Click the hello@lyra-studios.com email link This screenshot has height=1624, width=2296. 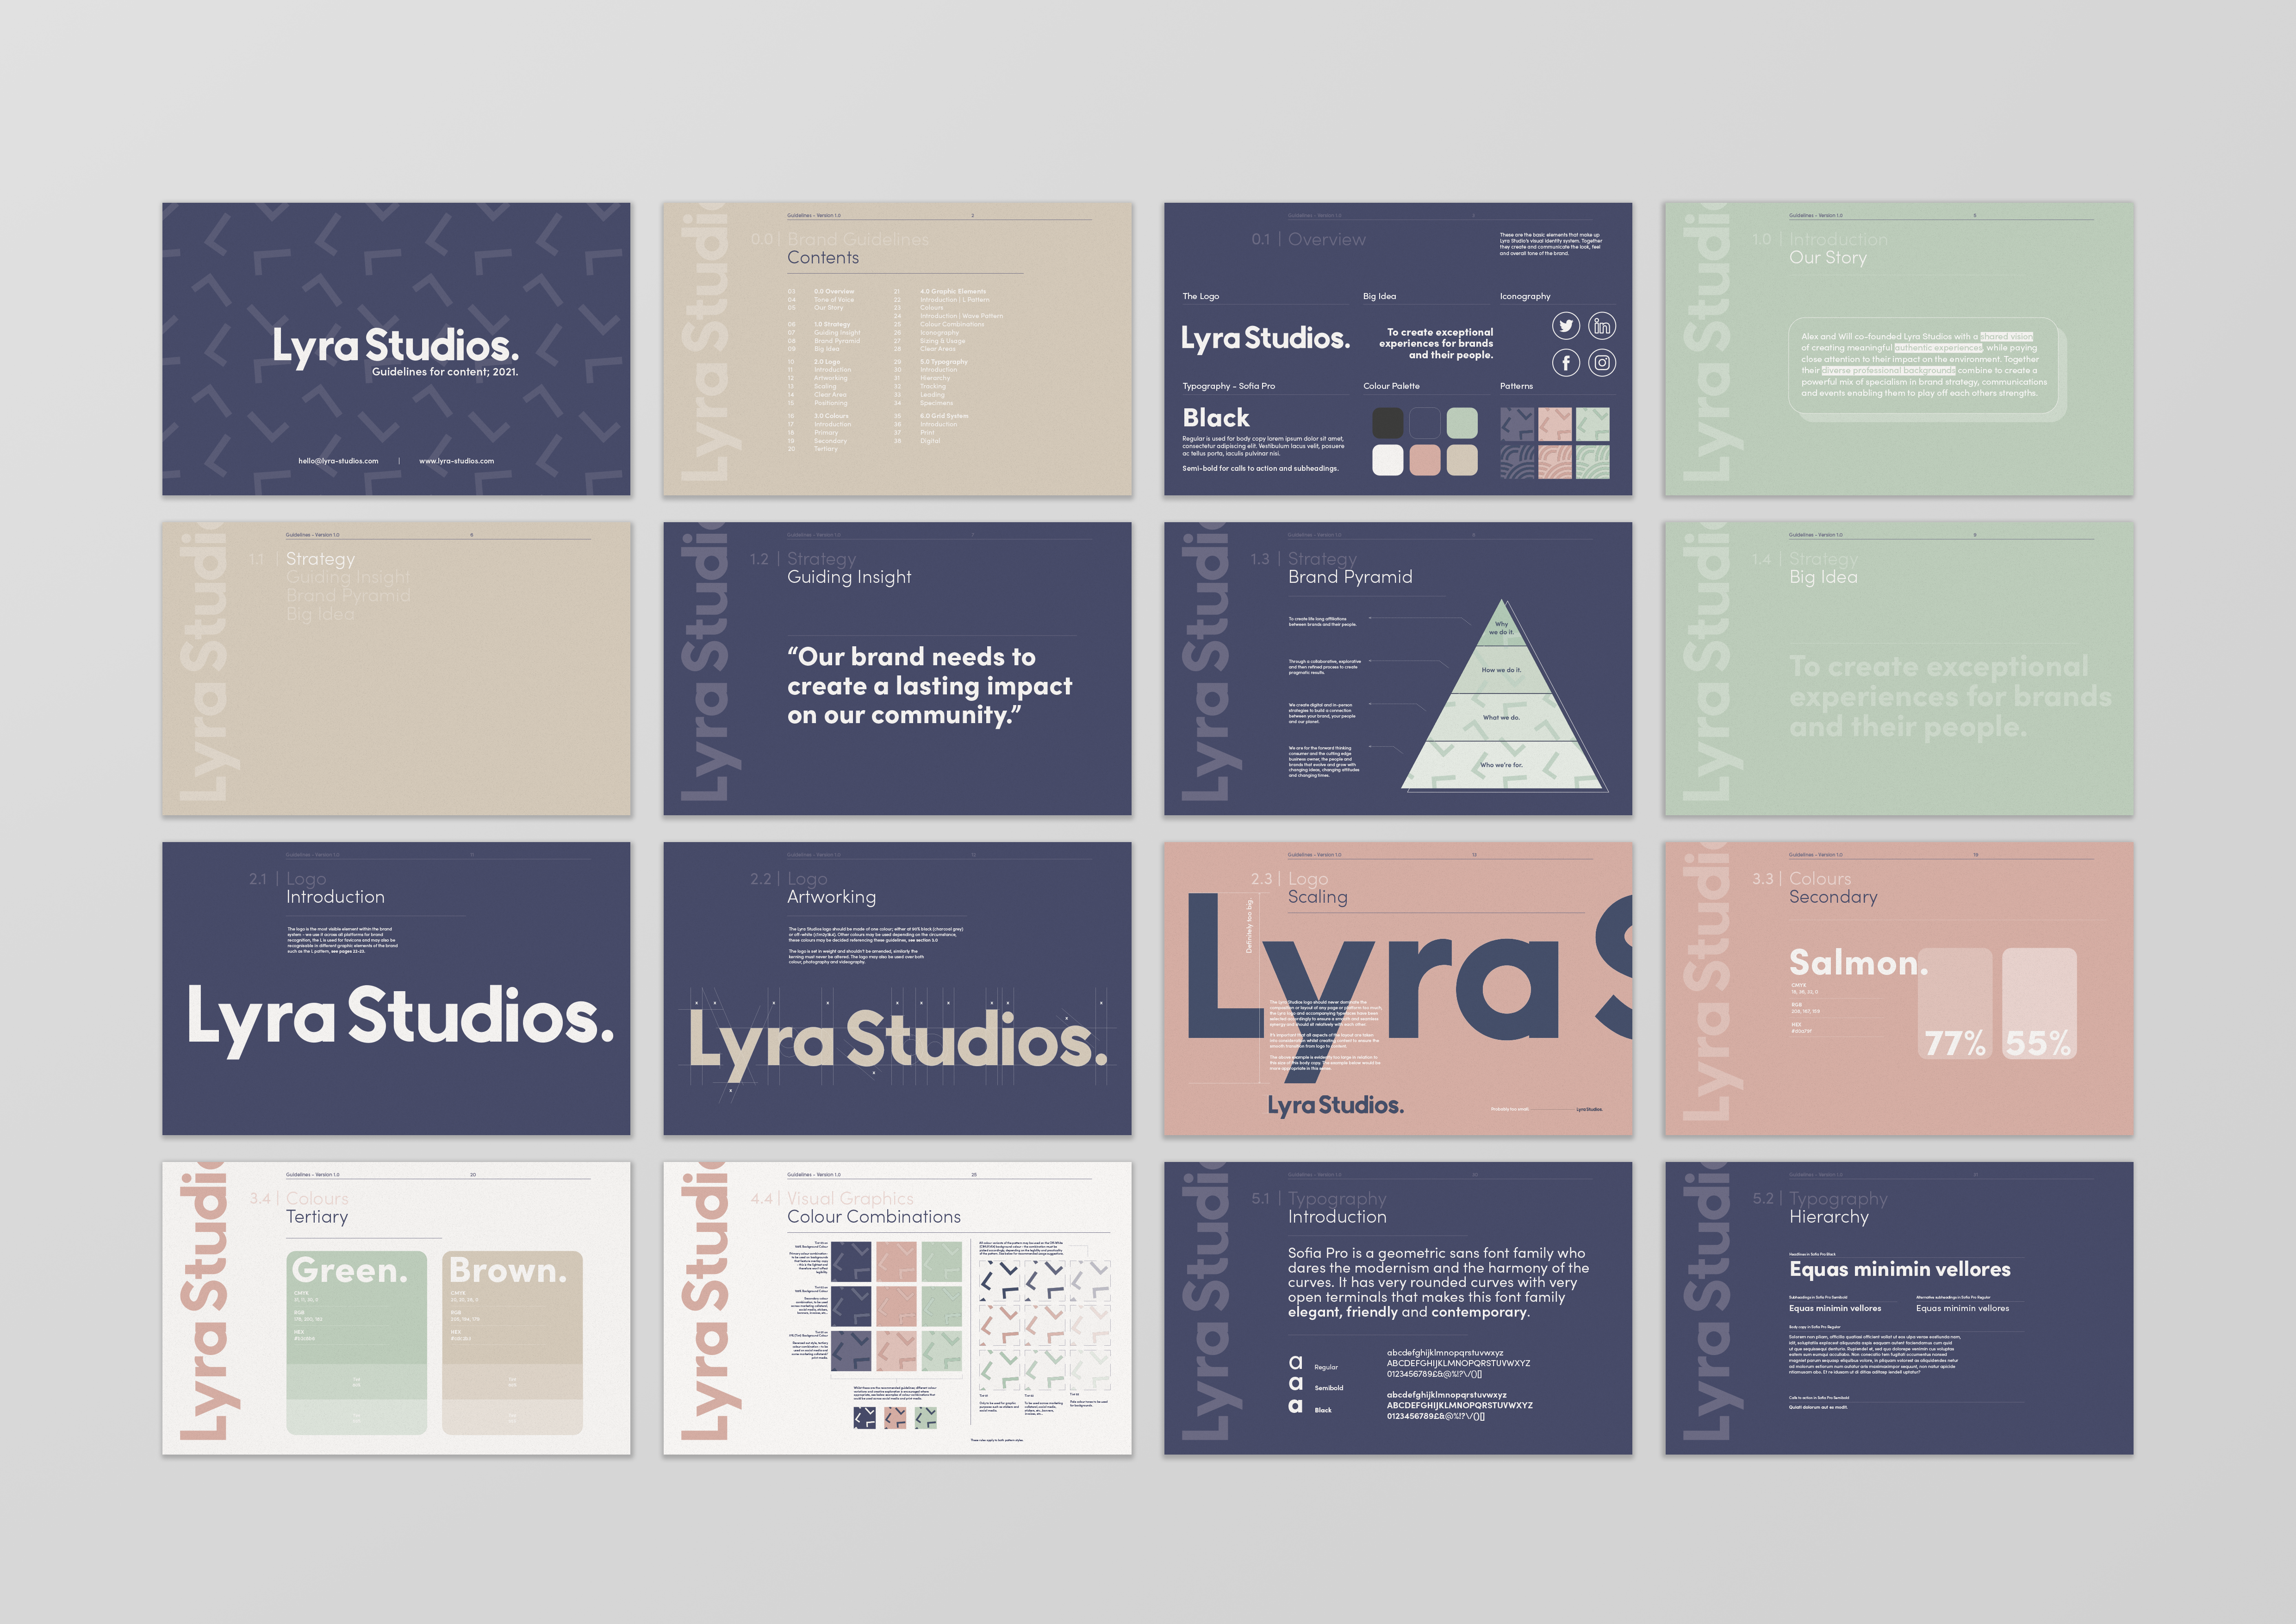point(338,461)
